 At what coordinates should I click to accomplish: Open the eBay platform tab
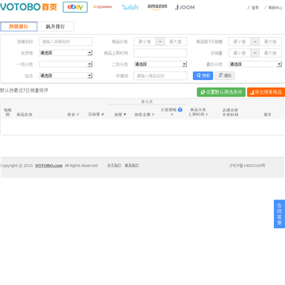[75, 7]
